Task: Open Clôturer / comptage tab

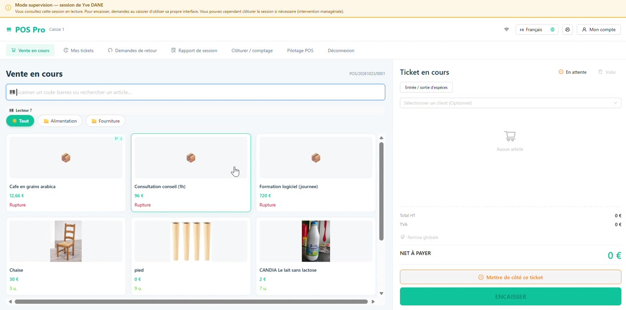Action: (x=252, y=50)
